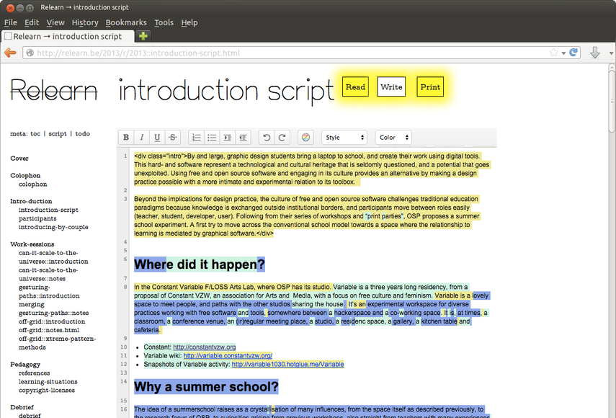
Task: Click the browser address bar
Action: [288, 53]
